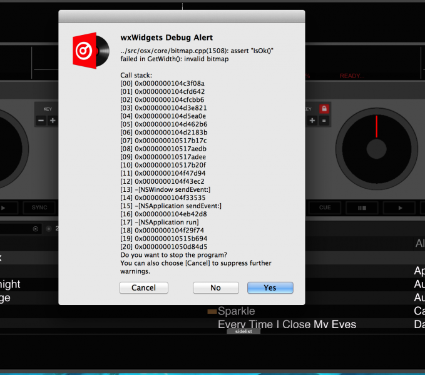Select the Sparkle track in browser
Viewport: 425px width, 375px height.
point(236,311)
